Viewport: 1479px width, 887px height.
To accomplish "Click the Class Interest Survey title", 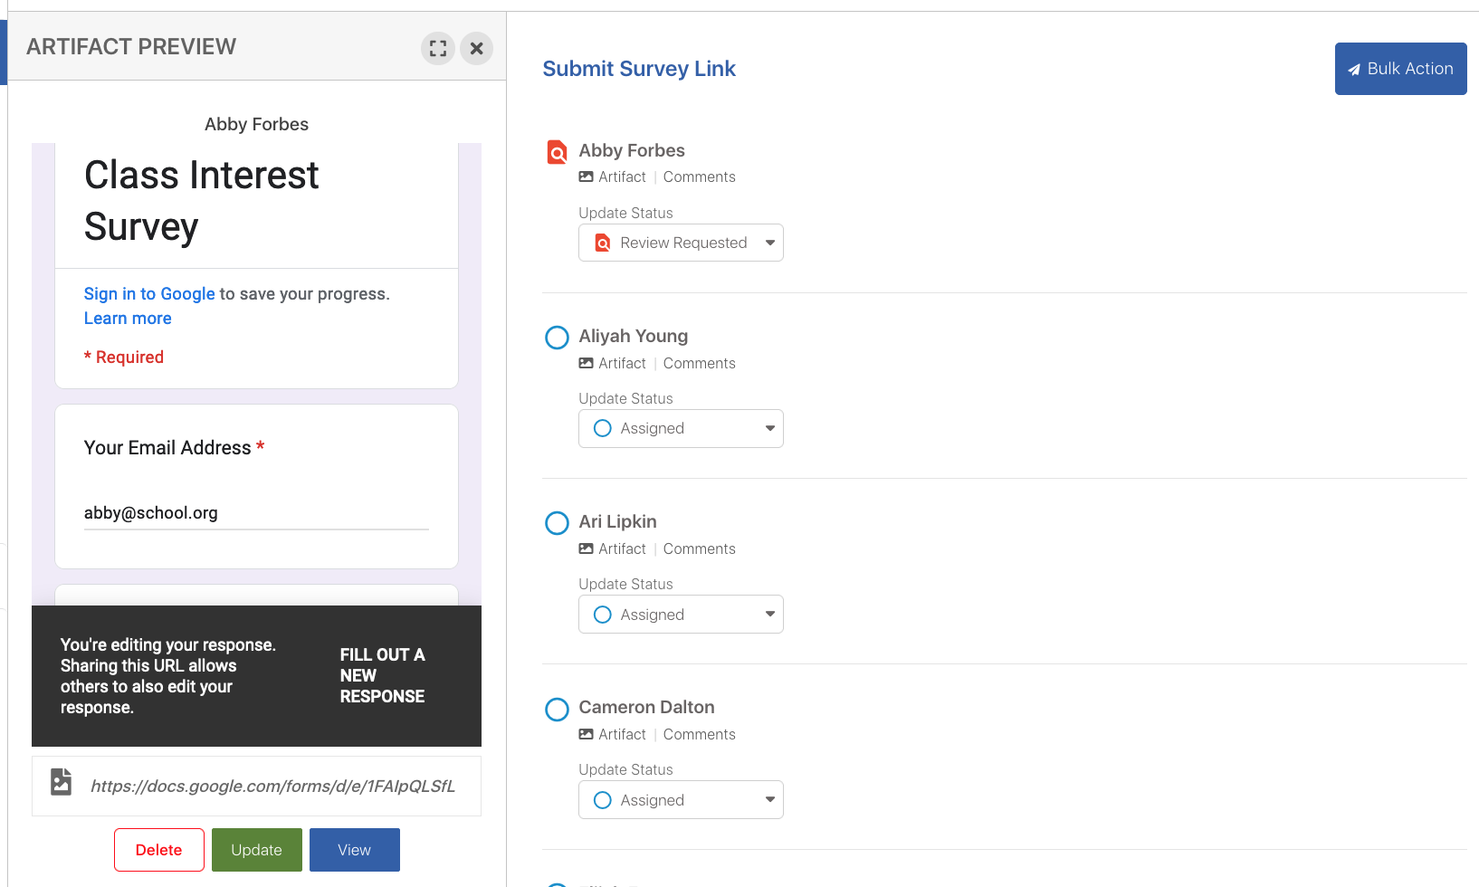I will [201, 200].
